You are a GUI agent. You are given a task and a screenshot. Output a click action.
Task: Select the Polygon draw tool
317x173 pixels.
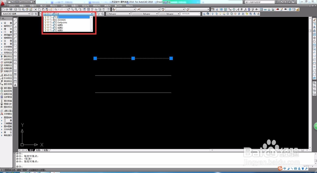pyautogui.click(x=15, y=31)
